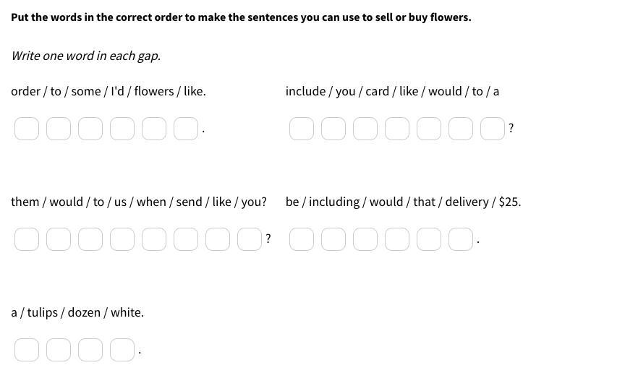Viewport: 625px width, 386px height.
Task: Select the third gap in the '$25' delivery sentence
Action: coord(365,239)
